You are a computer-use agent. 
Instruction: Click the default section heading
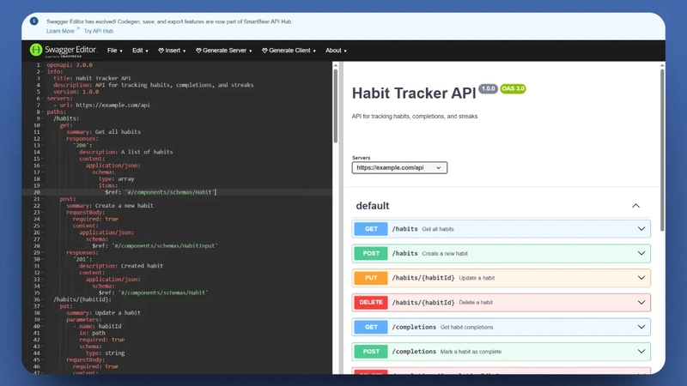pos(373,206)
